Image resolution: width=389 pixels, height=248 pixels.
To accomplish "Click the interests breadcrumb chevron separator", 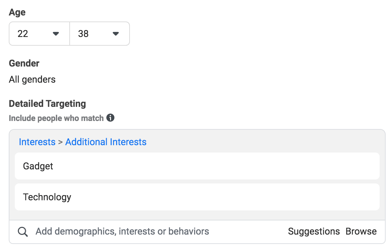I will (x=61, y=142).
